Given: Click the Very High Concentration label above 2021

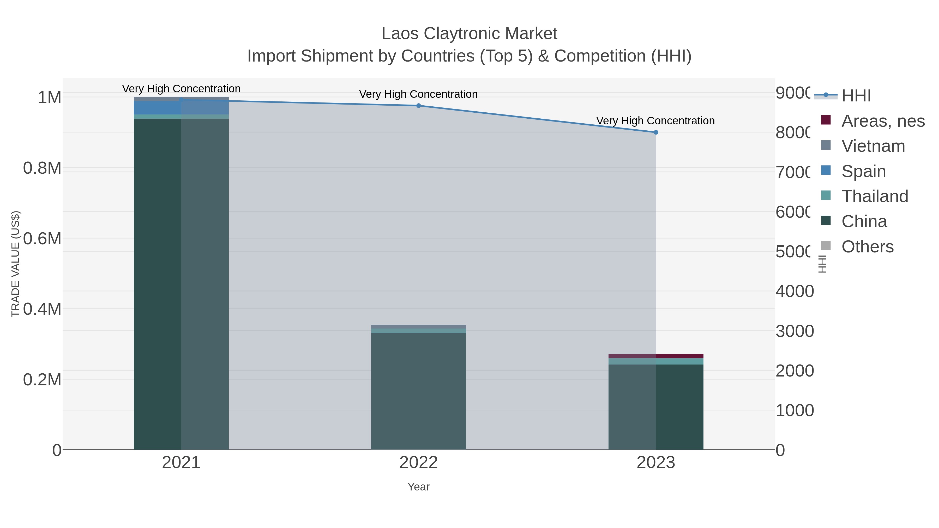Looking at the screenshot, I should pos(181,89).
